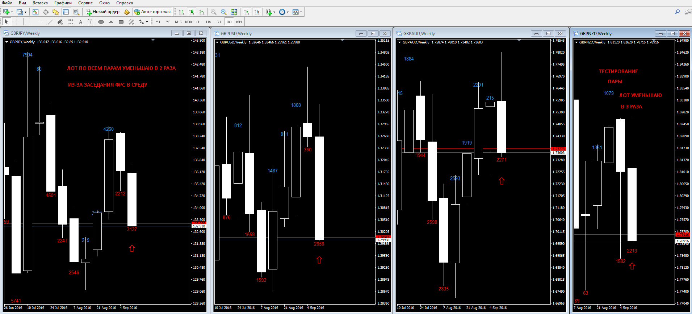Open the Графики menu
Image resolution: width=692 pixels, height=314 pixels.
click(x=63, y=3)
